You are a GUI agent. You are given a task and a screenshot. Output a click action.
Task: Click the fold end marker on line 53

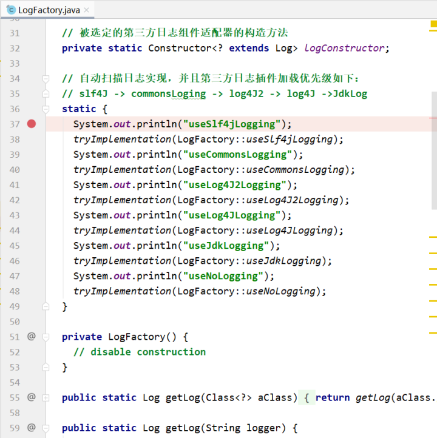[46, 367]
